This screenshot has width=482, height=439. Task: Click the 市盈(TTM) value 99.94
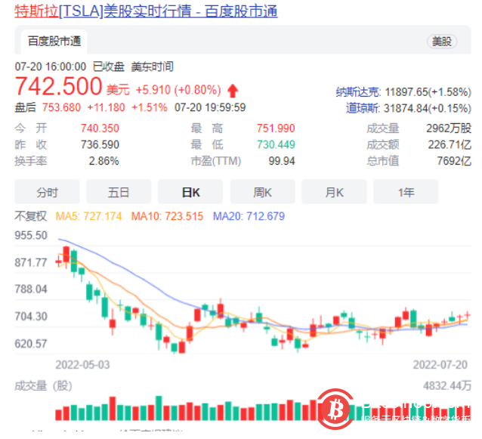[282, 161]
